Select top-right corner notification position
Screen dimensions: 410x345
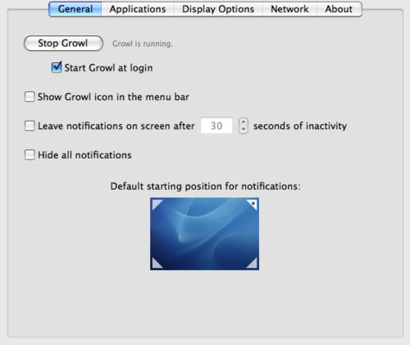pyautogui.click(x=253, y=204)
